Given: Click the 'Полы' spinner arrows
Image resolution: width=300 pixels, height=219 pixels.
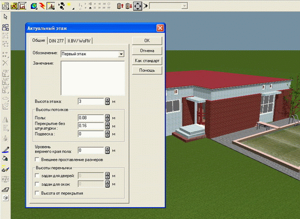Looking at the screenshot, I should click(107, 118).
